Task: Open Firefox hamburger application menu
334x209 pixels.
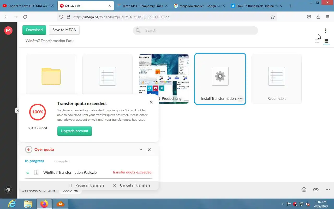Action: tap(328, 17)
